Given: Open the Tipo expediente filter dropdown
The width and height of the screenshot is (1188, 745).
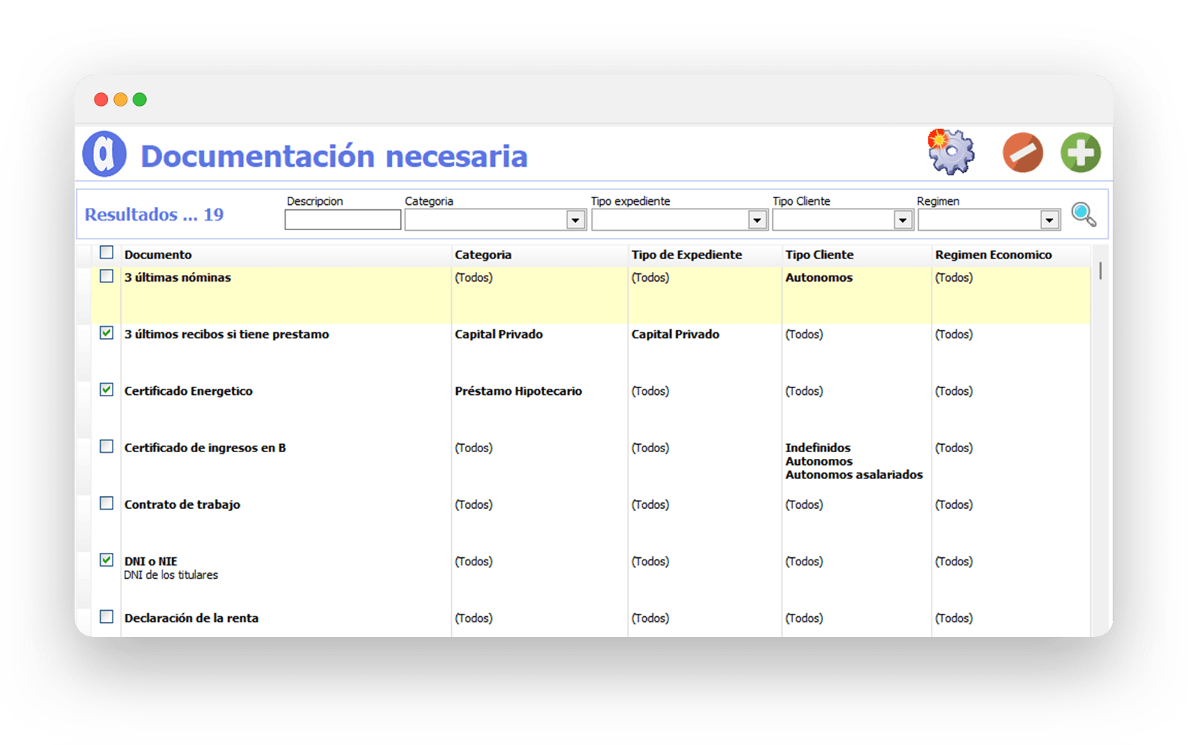Looking at the screenshot, I should point(756,220).
